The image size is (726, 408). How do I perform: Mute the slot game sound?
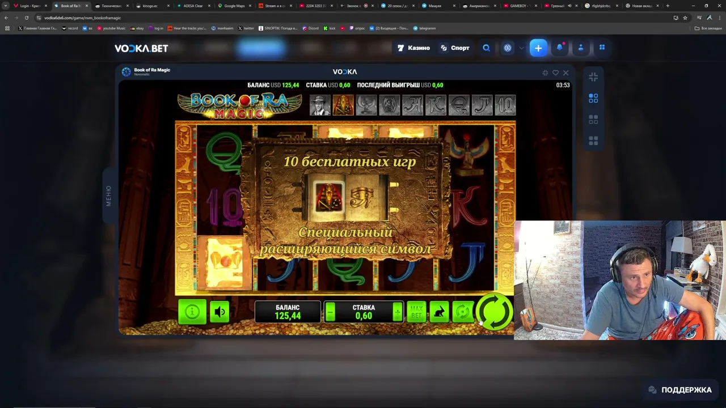(220, 312)
